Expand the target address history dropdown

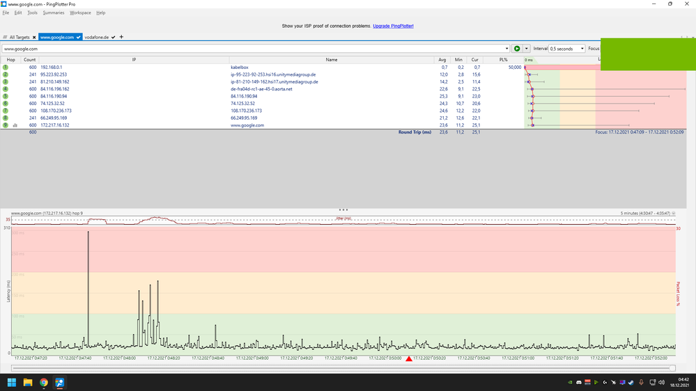tap(506, 49)
